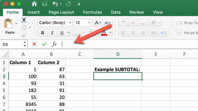Toggle Italic formatting
198x111 pixels.
[52, 33]
